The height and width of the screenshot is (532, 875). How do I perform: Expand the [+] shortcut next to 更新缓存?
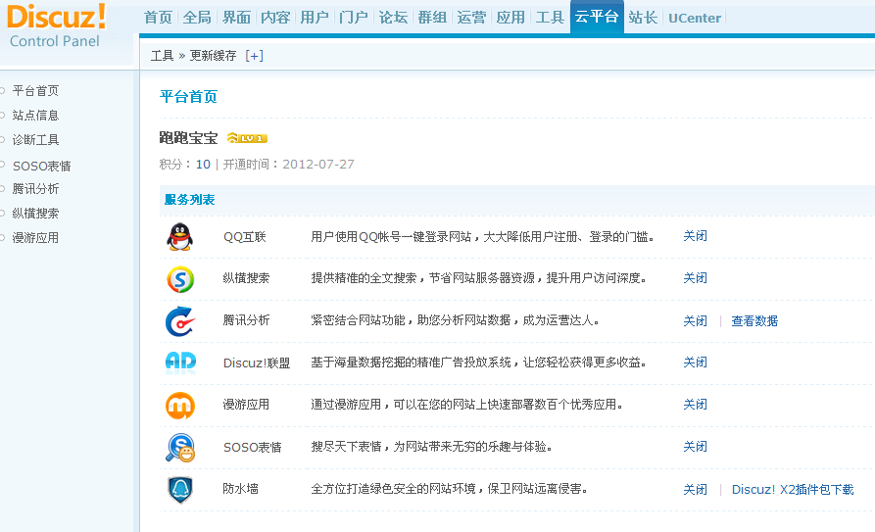254,55
